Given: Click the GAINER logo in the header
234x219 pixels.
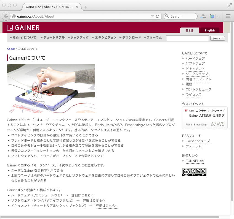Looking at the screenshot, I should click(23, 28).
